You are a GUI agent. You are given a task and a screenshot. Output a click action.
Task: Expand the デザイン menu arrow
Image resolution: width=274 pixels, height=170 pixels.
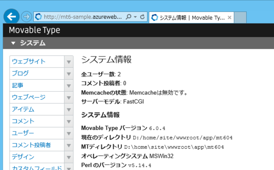tap(68, 157)
